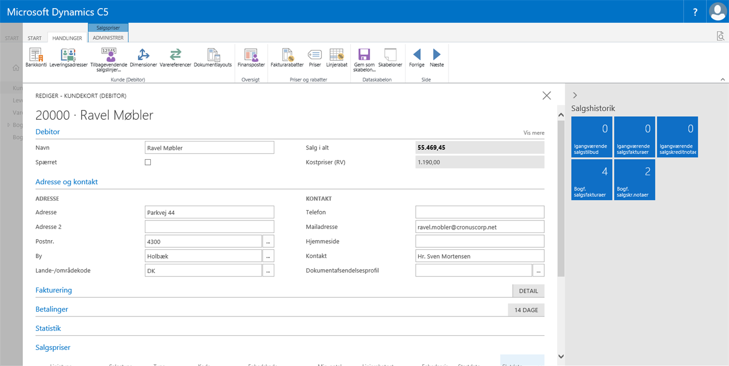Switch to the ADMINISTRER tab
729x366 pixels.
click(108, 38)
